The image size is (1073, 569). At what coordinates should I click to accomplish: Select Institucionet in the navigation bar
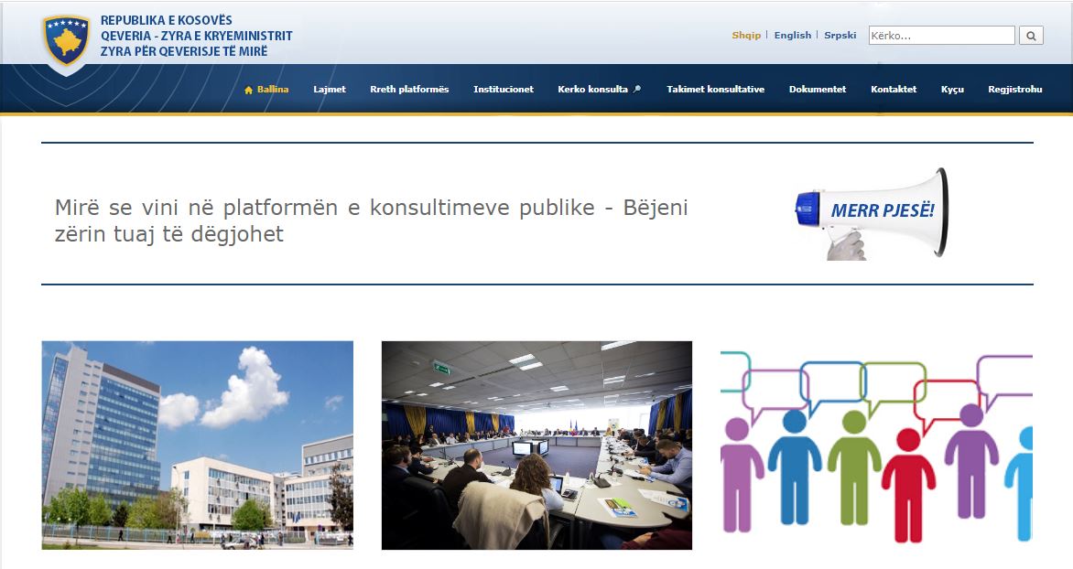click(x=502, y=89)
